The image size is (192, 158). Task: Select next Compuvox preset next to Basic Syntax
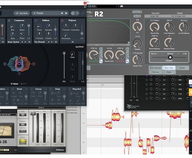coord(25,42)
